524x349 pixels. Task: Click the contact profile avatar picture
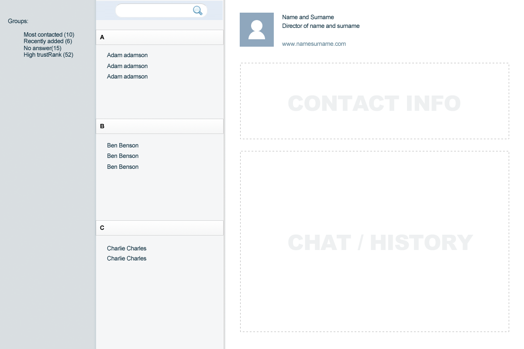pos(257,30)
